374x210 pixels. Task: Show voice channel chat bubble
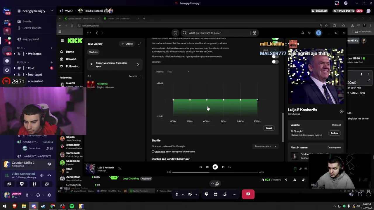pos(368,11)
